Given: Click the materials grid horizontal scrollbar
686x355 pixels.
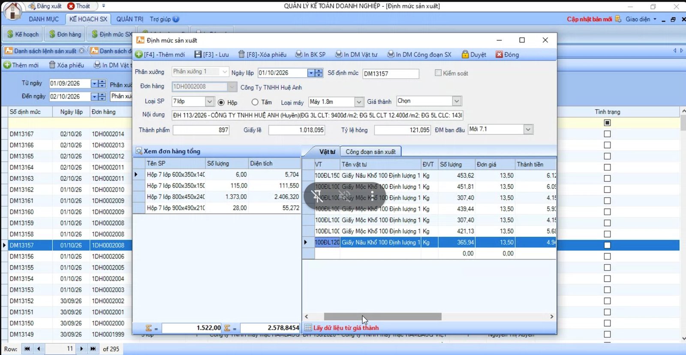Looking at the screenshot, I should 382,316.
